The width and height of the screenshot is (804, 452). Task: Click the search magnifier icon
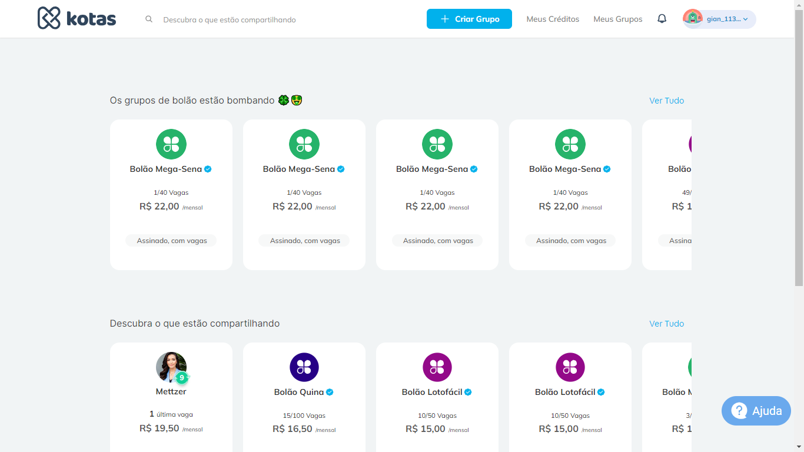(x=149, y=19)
